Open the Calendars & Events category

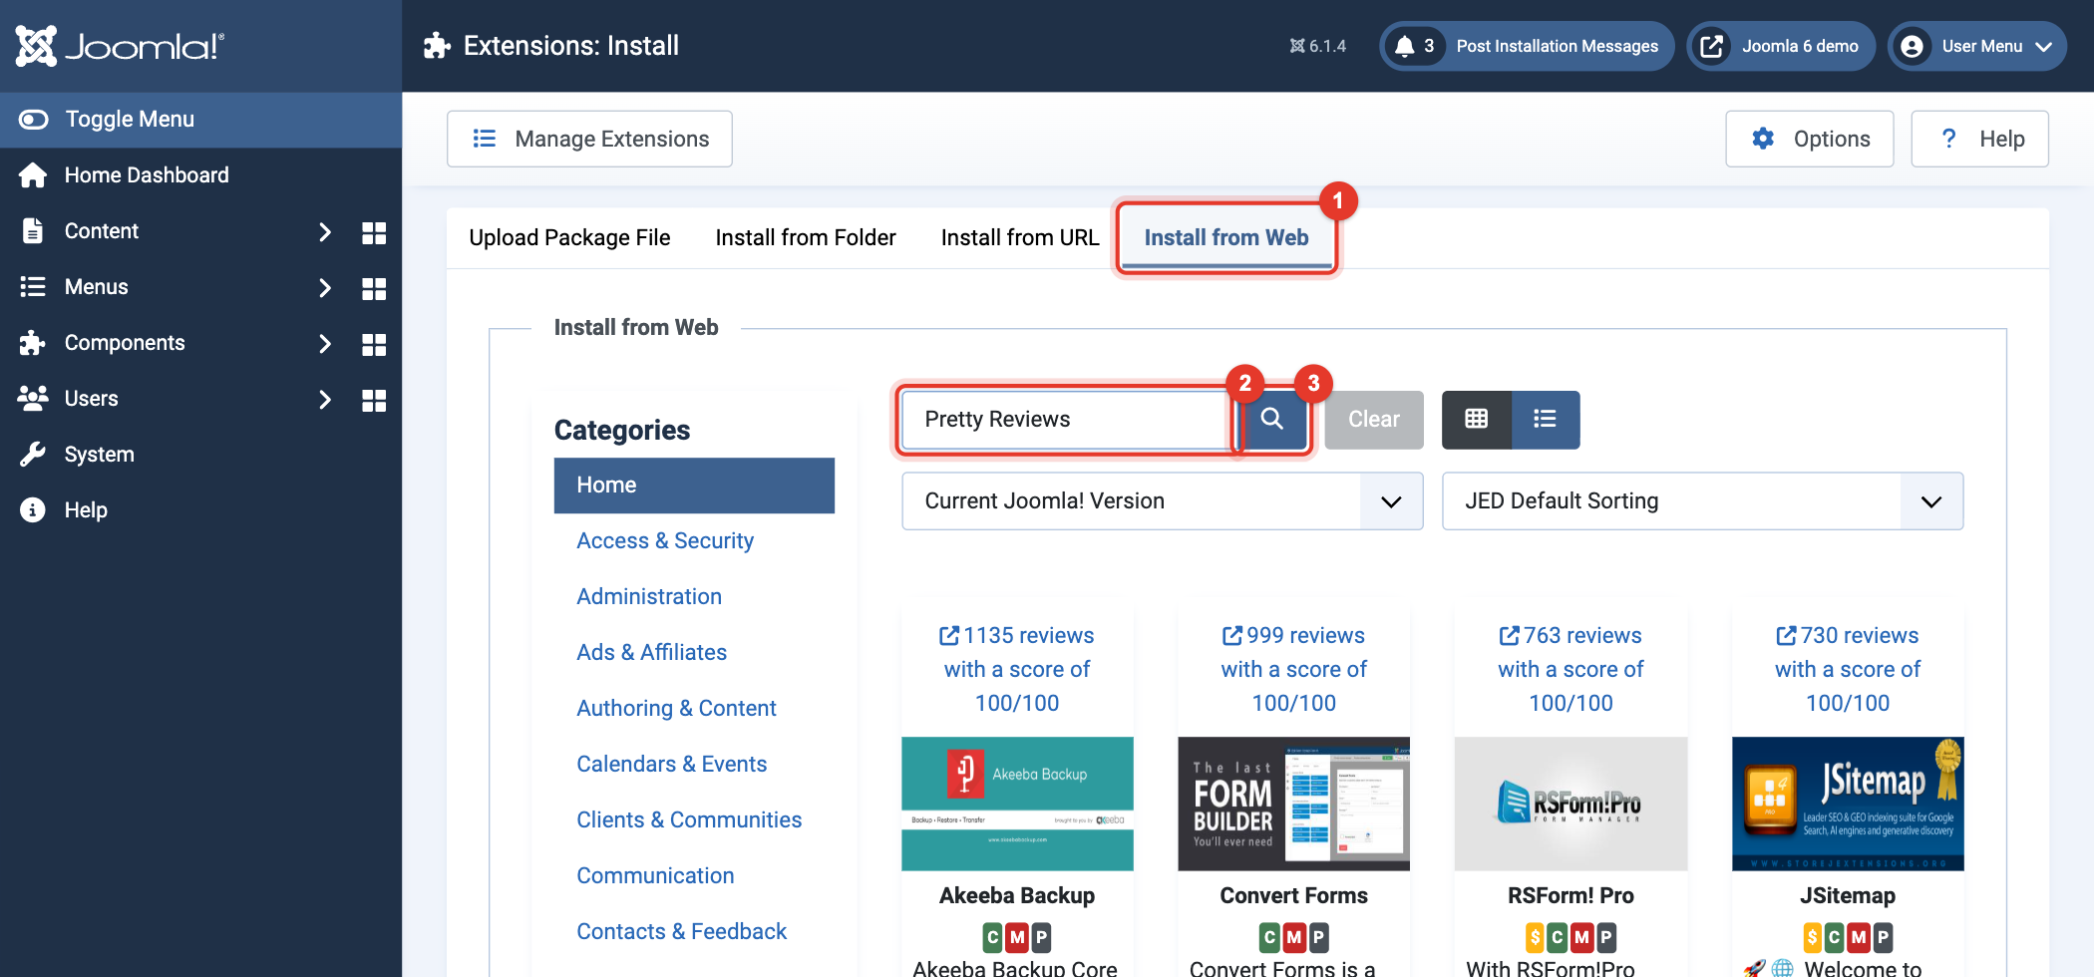(672, 765)
